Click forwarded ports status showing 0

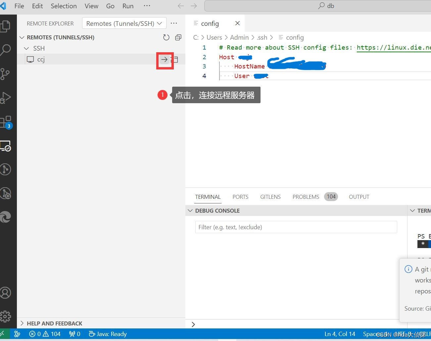(74, 334)
